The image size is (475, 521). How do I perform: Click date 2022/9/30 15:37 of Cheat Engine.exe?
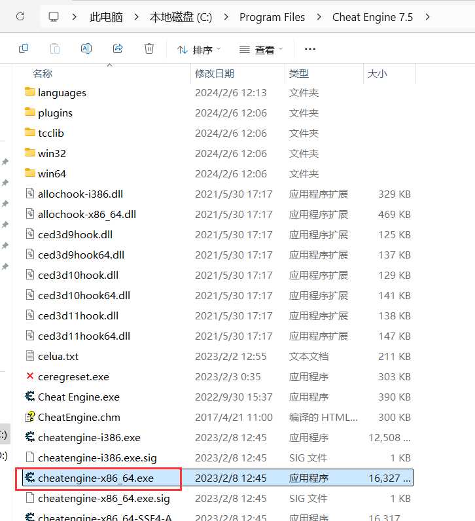234,397
